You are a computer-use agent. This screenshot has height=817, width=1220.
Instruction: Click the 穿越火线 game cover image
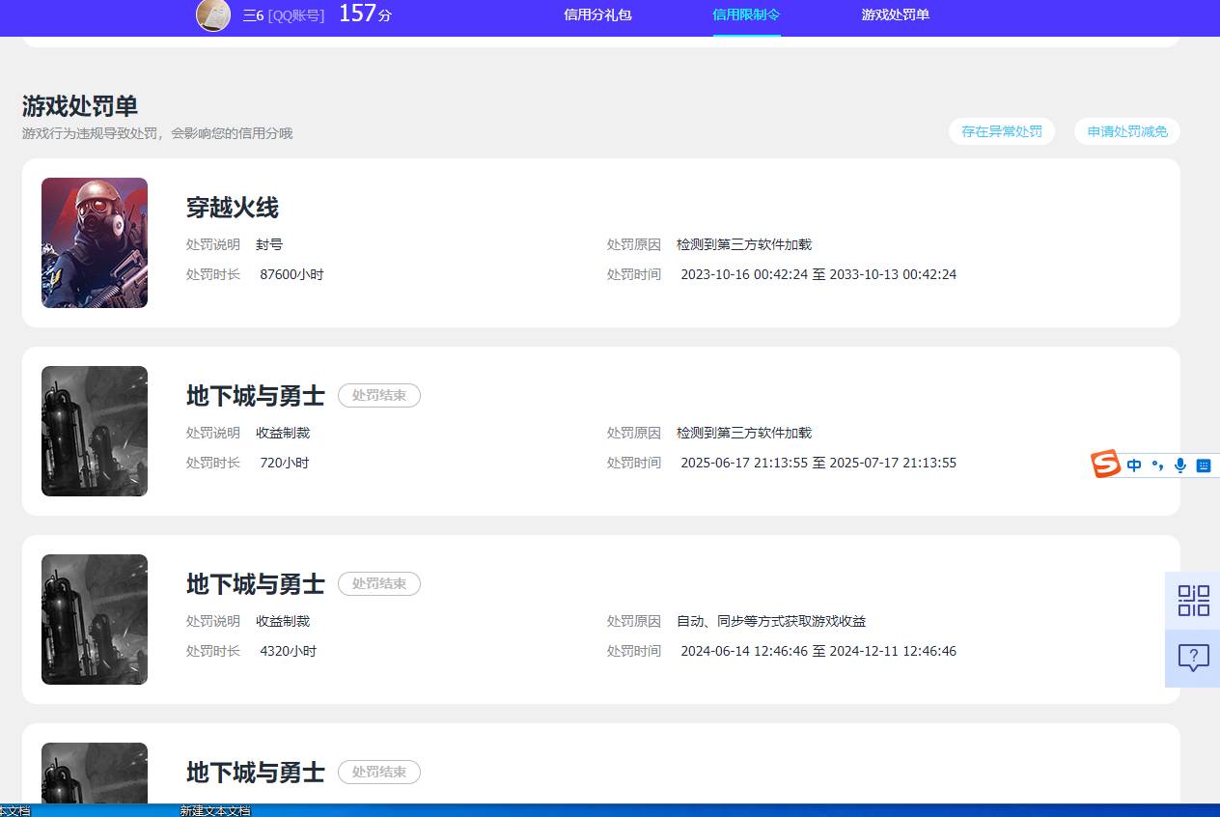click(x=94, y=242)
